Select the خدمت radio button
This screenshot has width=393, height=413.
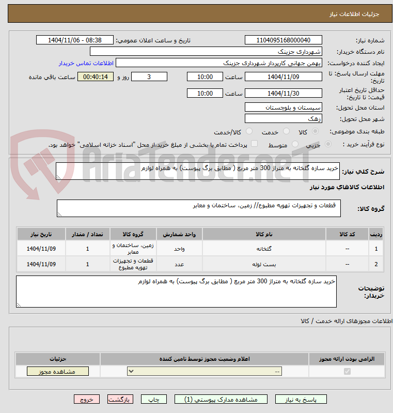(286, 131)
